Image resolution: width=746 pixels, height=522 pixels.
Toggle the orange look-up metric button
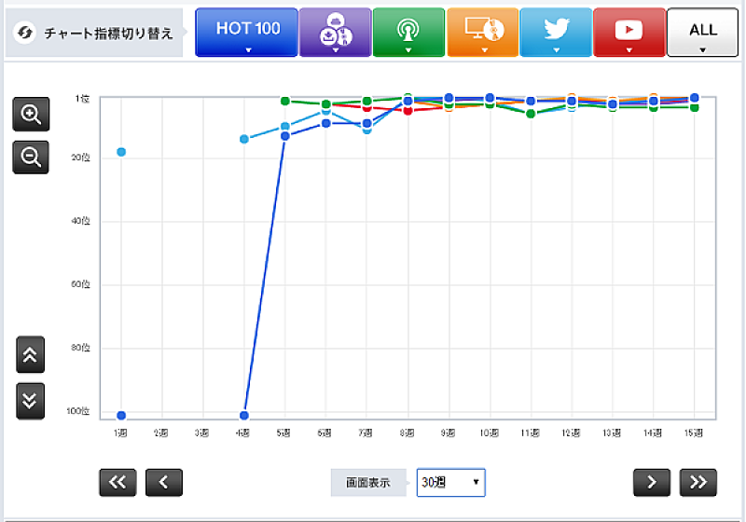point(482,33)
